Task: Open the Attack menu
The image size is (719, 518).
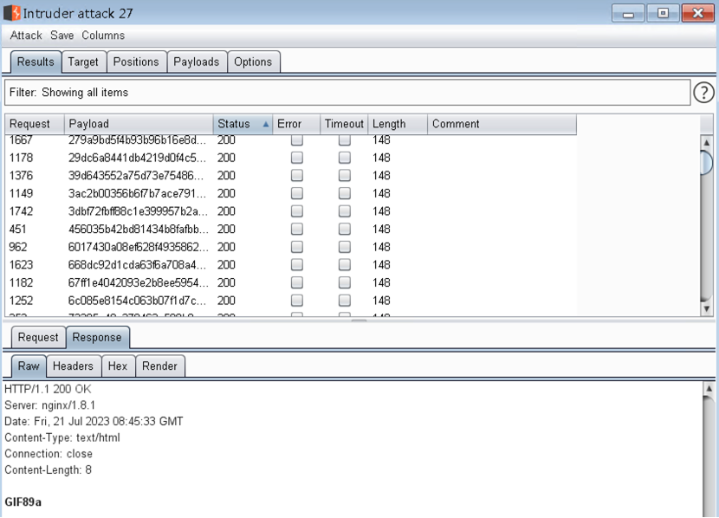Action: coord(26,36)
